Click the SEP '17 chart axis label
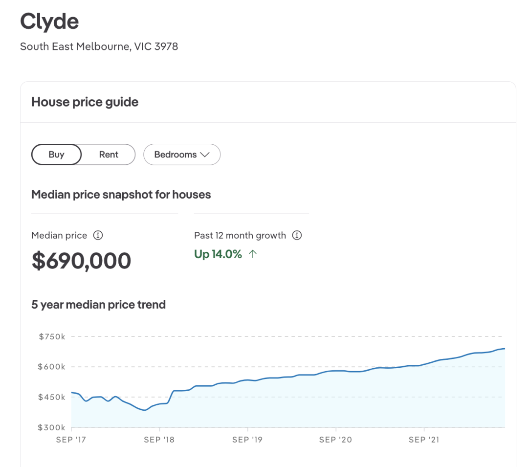 [71, 440]
